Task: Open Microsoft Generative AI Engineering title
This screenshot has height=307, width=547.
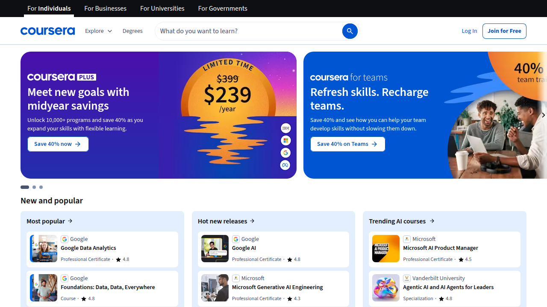Action: pos(277,287)
